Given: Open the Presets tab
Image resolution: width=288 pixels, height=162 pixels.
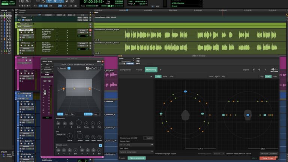Looking at the screenshot, I should [x=138, y=70].
